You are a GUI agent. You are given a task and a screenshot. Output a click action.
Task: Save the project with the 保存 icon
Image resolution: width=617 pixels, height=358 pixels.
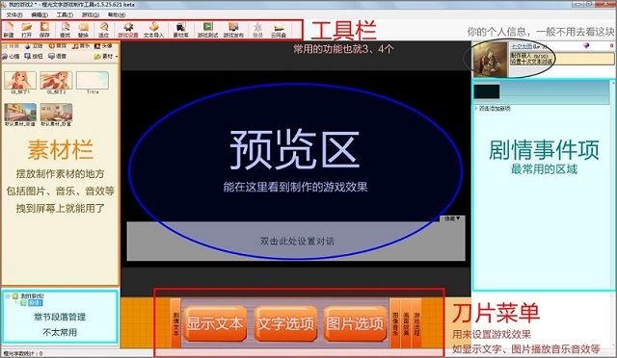coord(44,30)
